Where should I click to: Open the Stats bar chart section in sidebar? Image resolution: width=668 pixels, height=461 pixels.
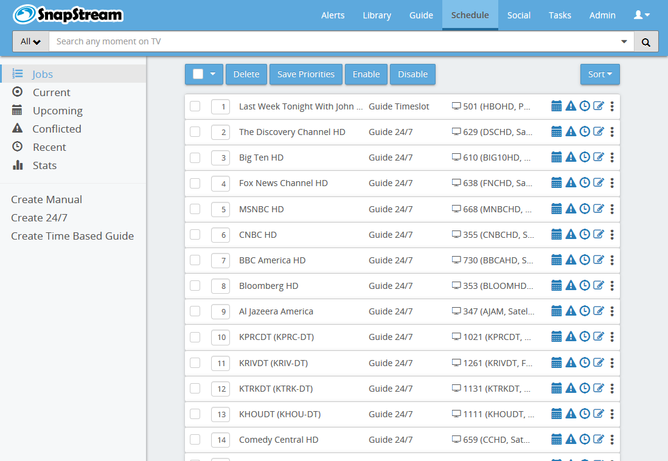pos(44,165)
